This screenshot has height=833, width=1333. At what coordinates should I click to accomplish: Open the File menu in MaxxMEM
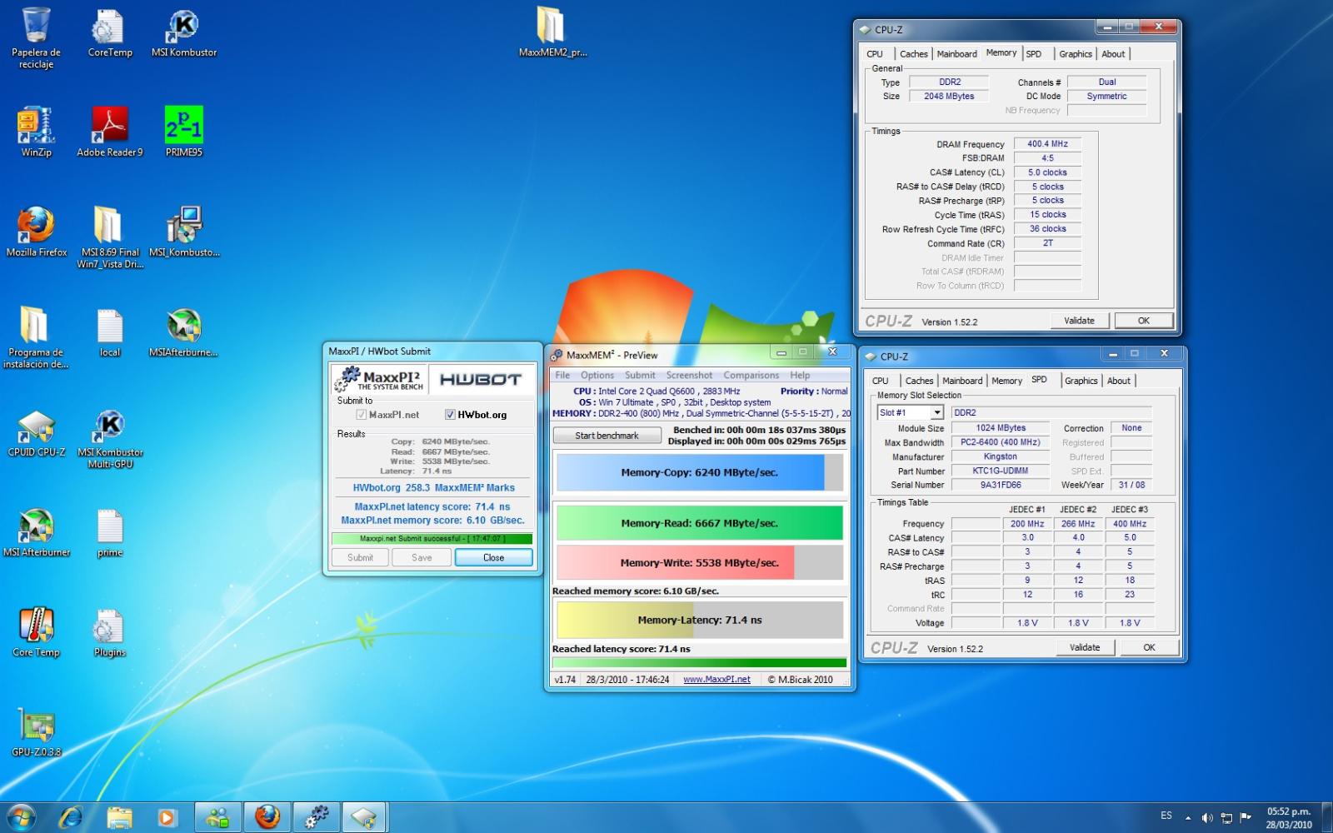click(562, 376)
